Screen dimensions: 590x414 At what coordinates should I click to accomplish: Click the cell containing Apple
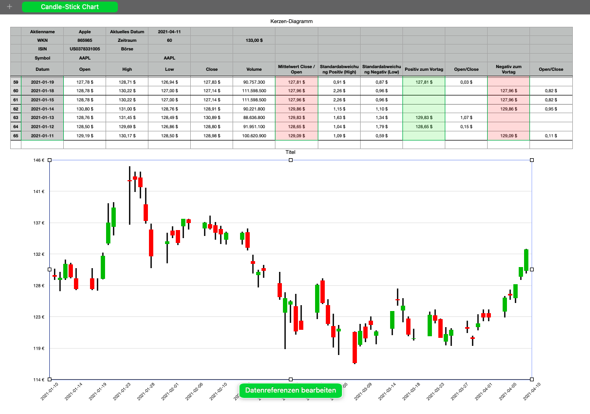pos(85,32)
